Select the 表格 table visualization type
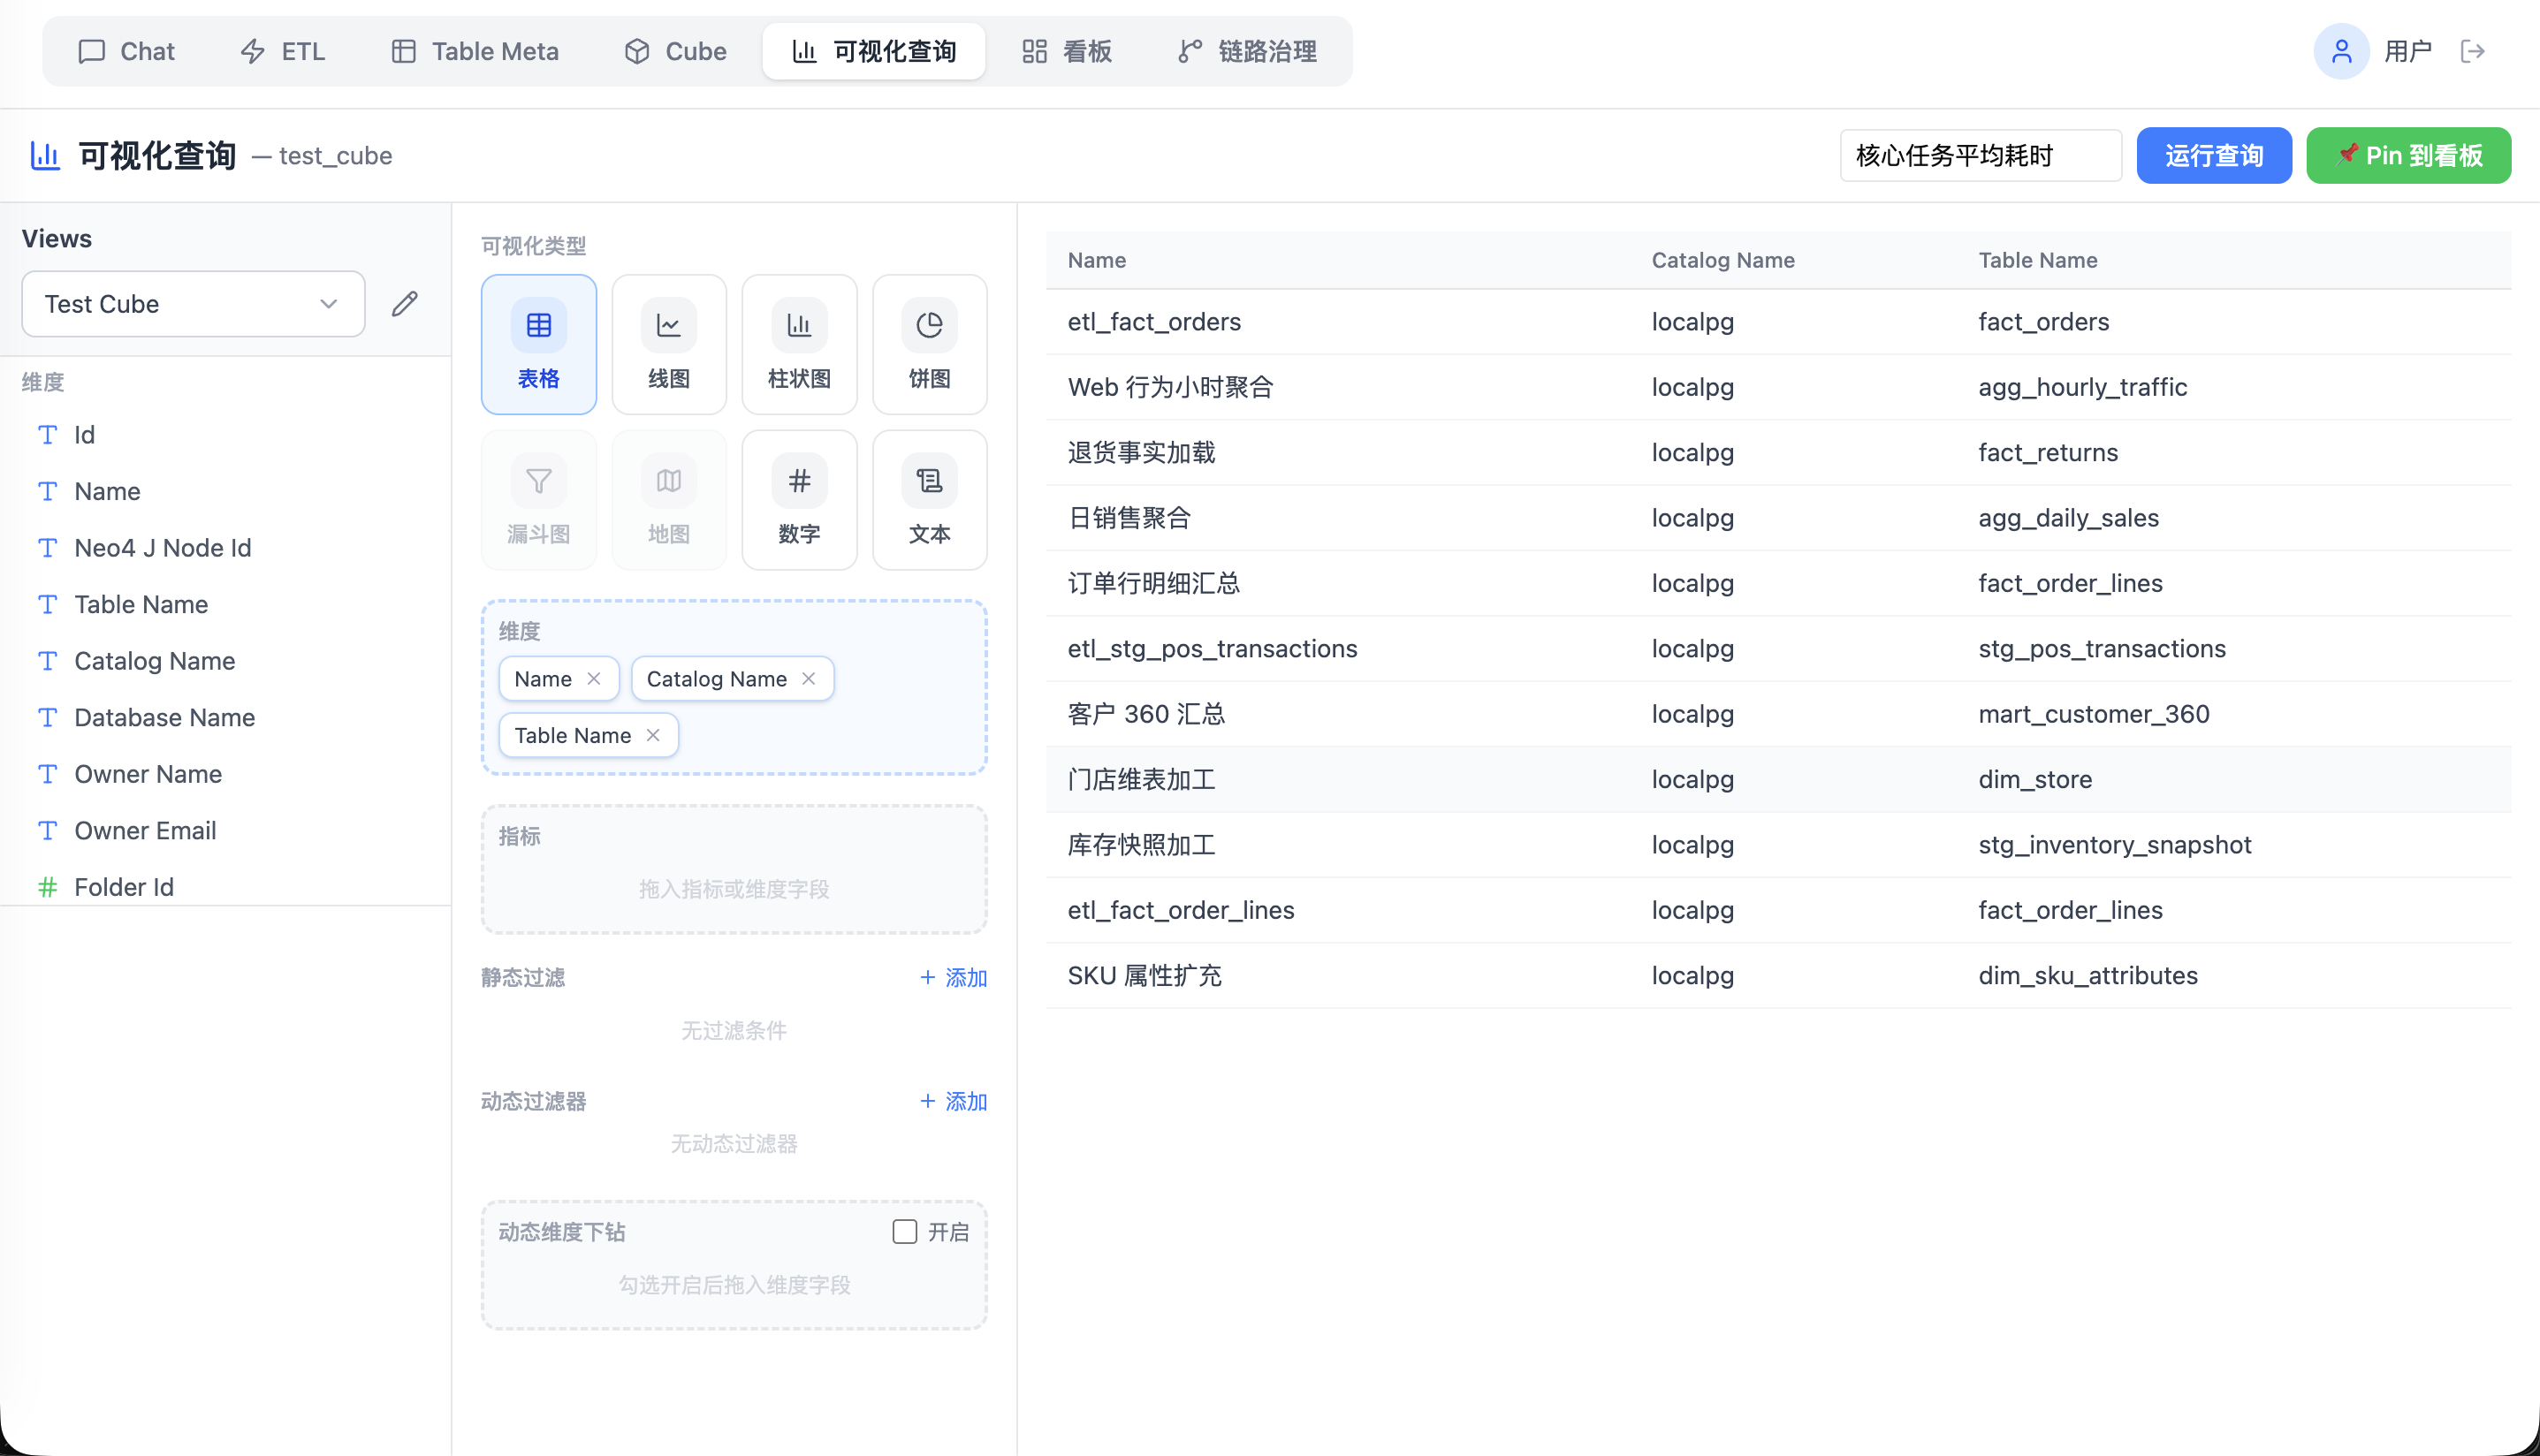 click(538, 344)
